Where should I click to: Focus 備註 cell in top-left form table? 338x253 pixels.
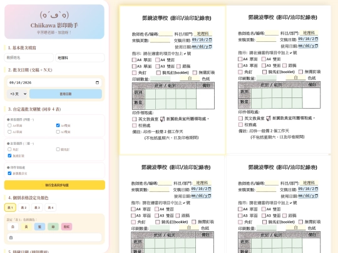pos(205,99)
